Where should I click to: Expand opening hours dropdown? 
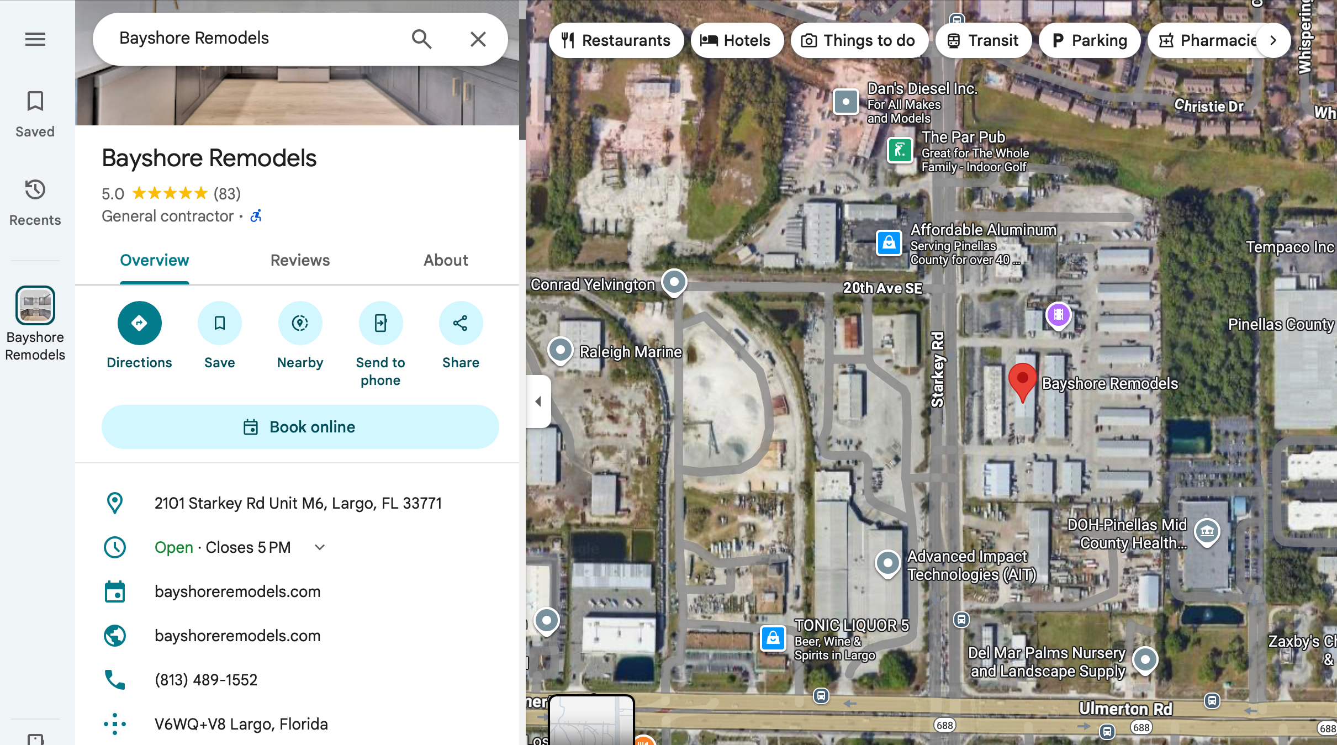coord(319,547)
